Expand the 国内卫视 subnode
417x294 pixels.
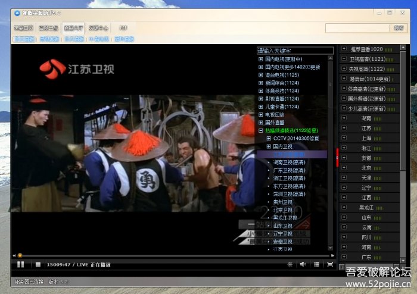[x=269, y=146]
